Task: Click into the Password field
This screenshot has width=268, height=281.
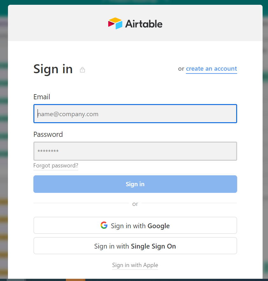Action: [135, 151]
